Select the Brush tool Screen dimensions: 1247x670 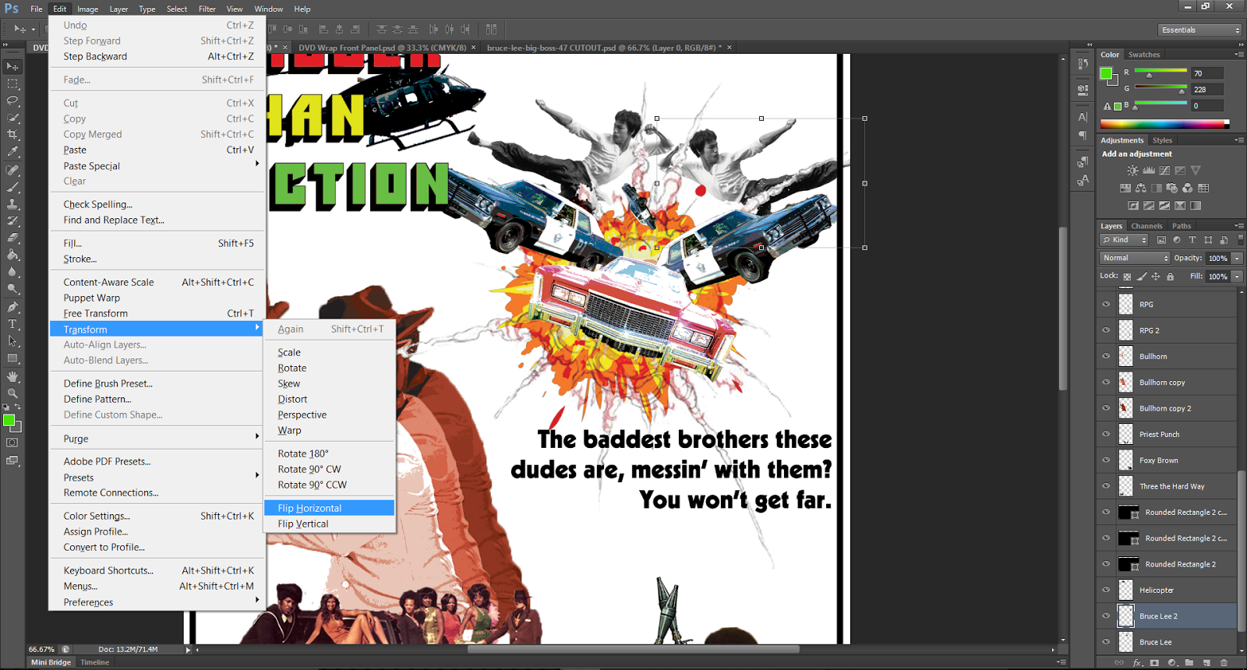tap(12, 187)
